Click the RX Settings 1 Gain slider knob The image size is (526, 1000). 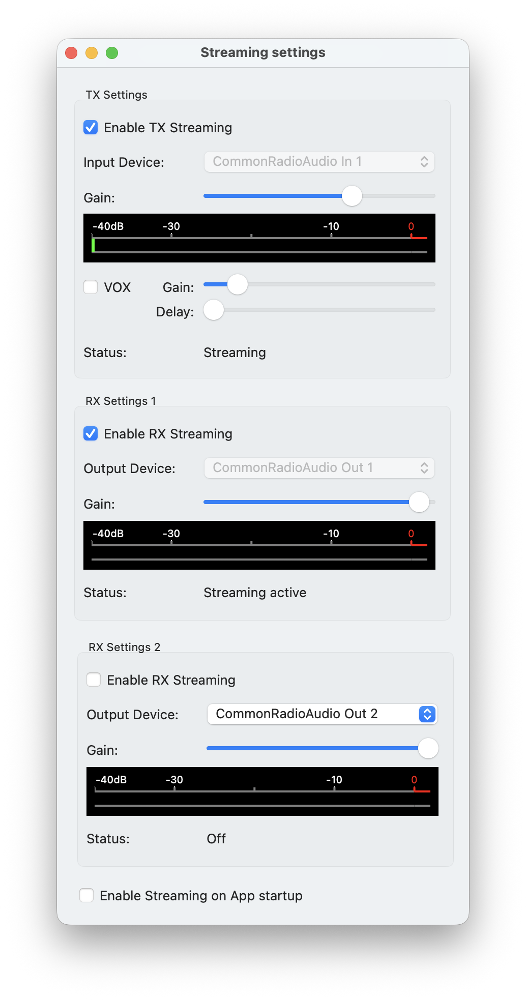click(419, 502)
